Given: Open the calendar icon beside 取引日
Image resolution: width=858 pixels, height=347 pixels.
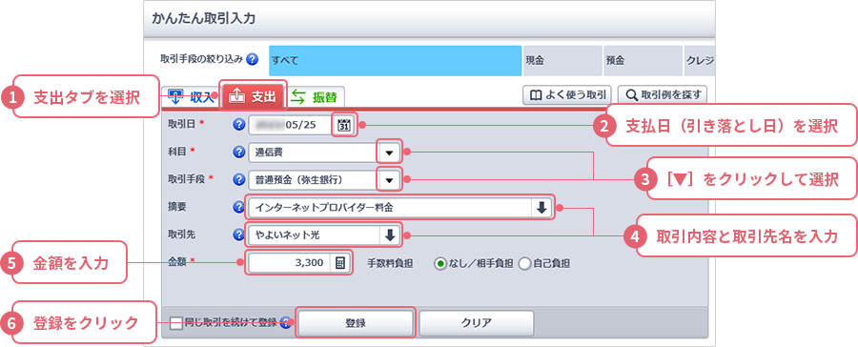Looking at the screenshot, I should [x=344, y=125].
